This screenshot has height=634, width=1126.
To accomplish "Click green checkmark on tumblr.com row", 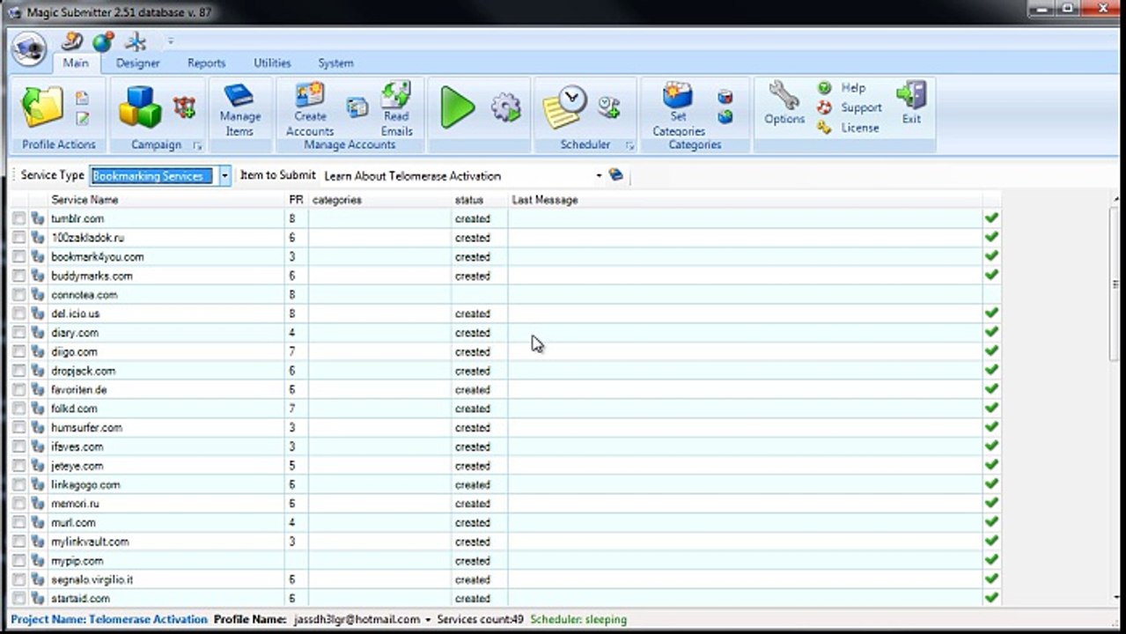I will coord(991,217).
